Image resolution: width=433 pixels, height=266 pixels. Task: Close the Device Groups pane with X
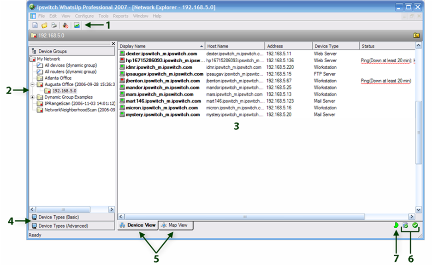pos(113,44)
